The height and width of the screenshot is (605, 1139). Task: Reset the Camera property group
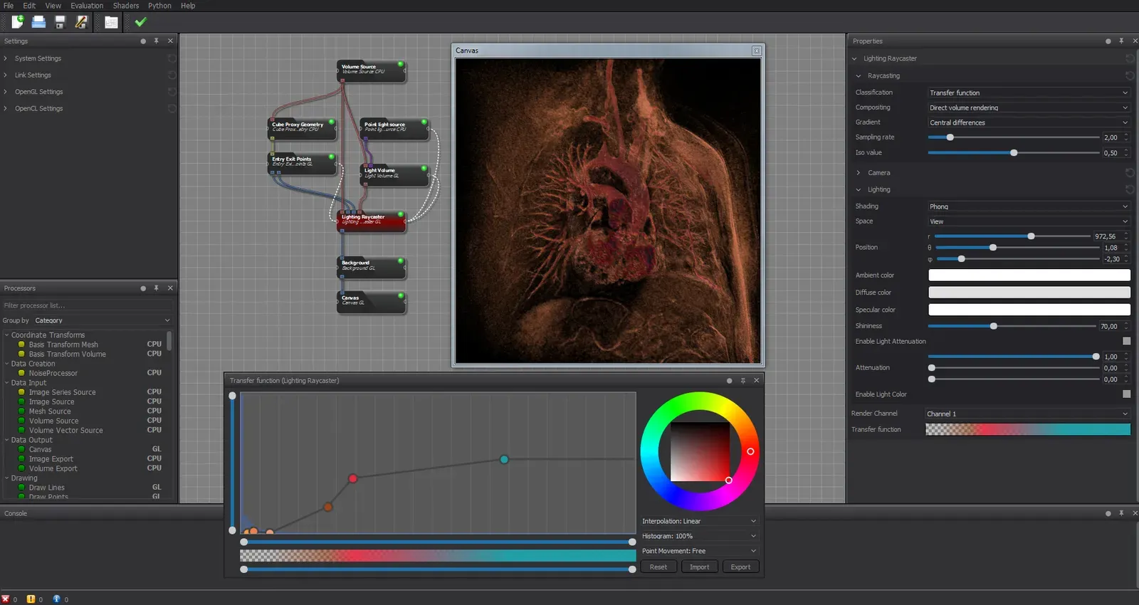point(1129,173)
